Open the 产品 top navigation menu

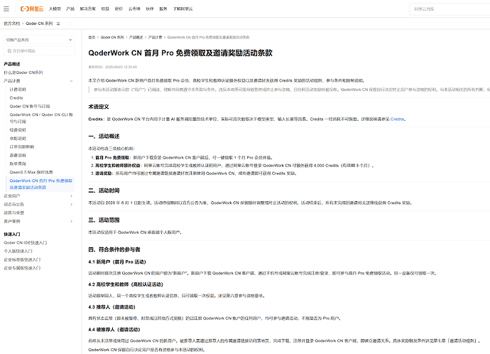click(70, 9)
